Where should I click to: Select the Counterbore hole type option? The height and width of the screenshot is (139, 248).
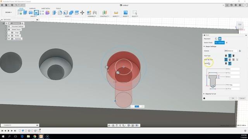pyautogui.click(x=230, y=56)
